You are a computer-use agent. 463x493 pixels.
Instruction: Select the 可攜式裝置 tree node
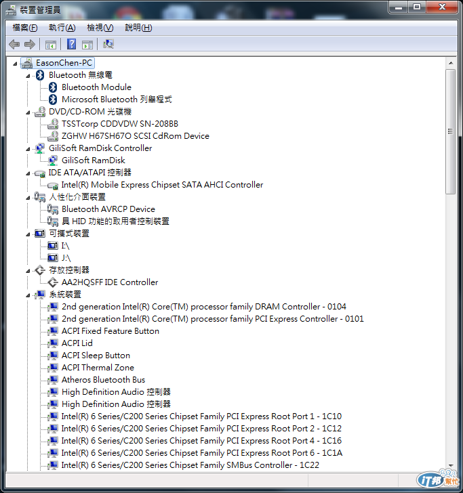[69, 234]
